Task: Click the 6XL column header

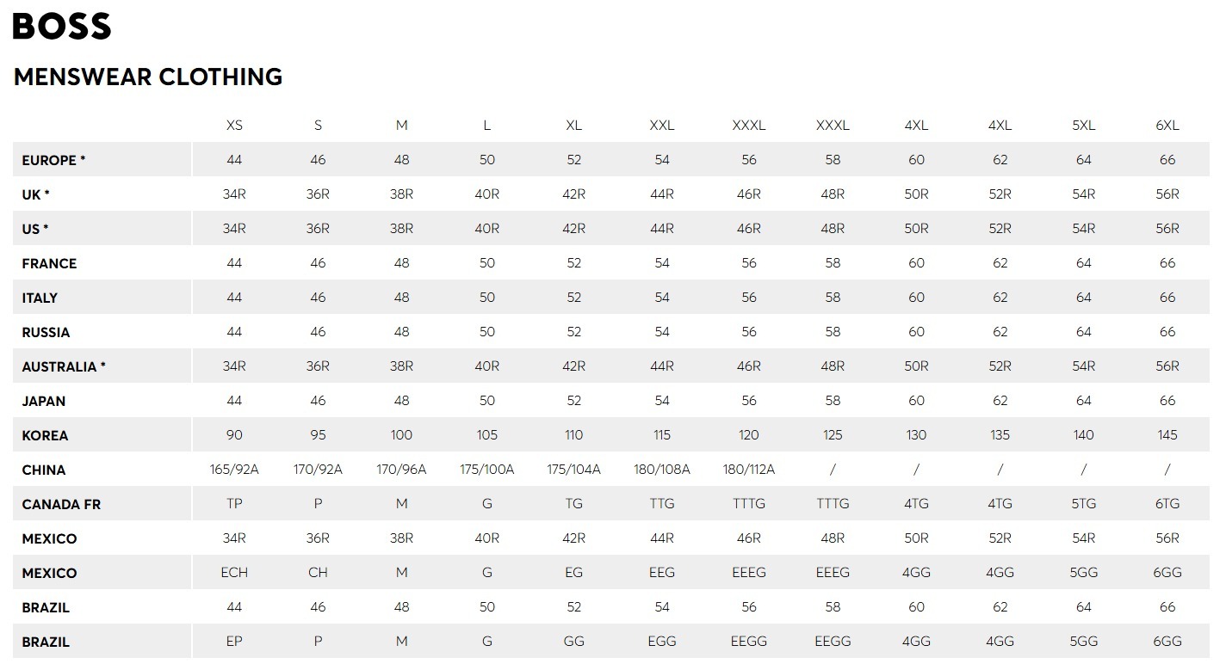Action: point(1167,126)
